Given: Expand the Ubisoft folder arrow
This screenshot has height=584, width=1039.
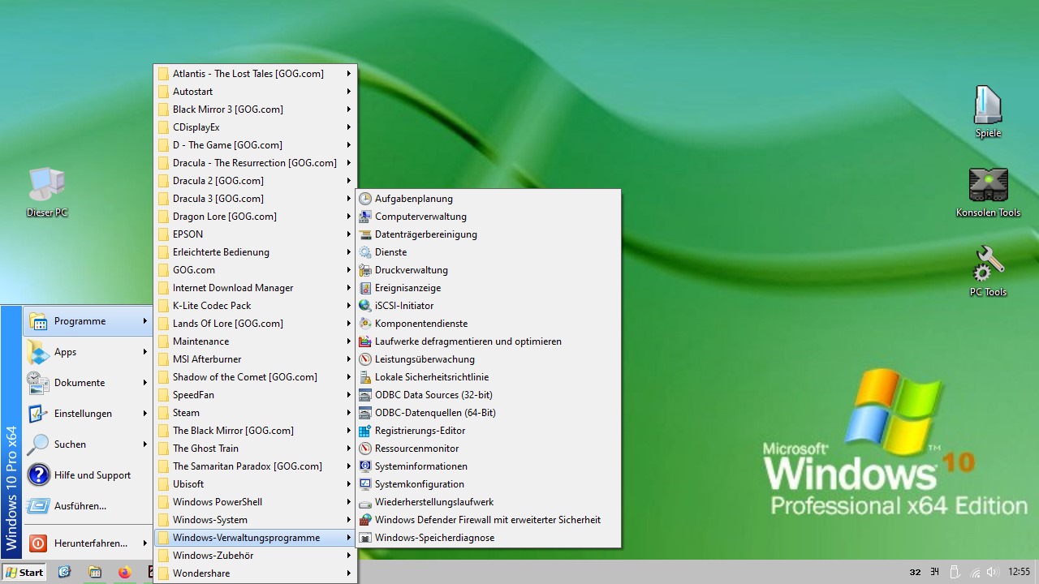Looking at the screenshot, I should 349,484.
